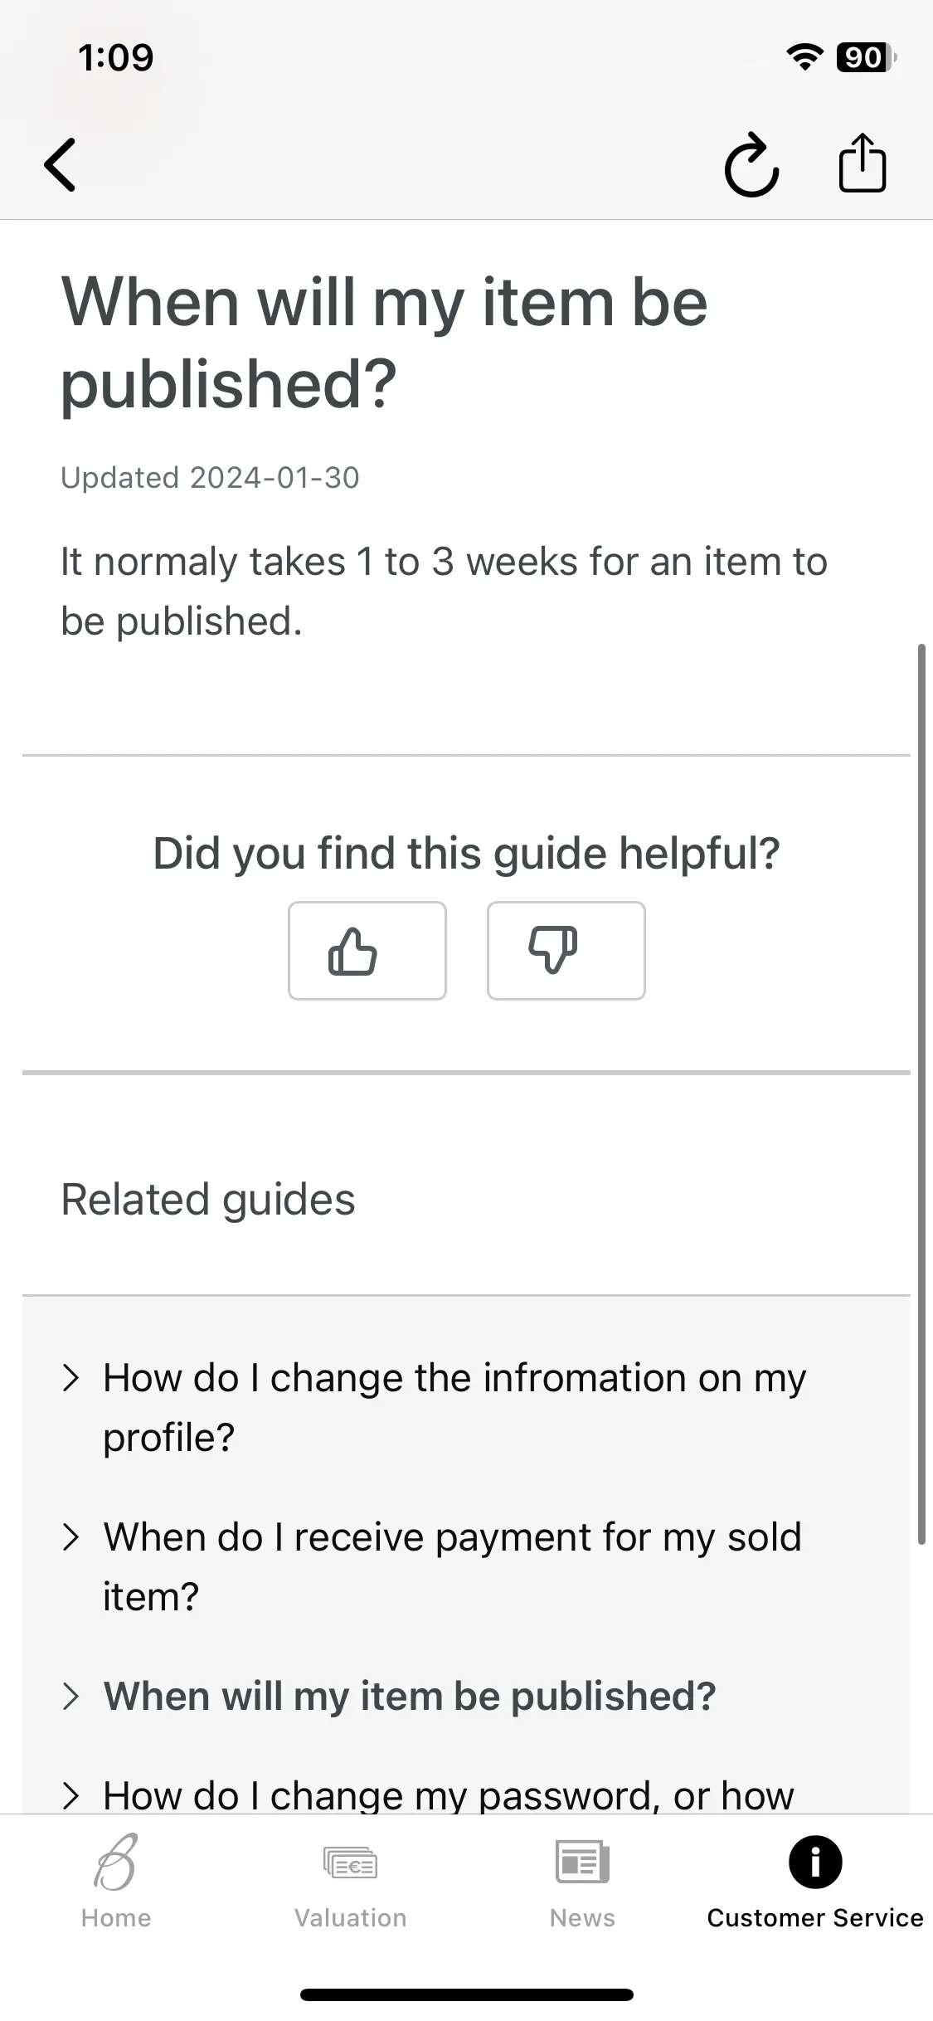Go to Home tab icon
The width and height of the screenshot is (933, 2021).
[116, 1862]
